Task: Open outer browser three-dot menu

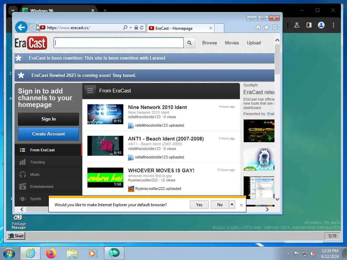Action: click(x=333, y=25)
